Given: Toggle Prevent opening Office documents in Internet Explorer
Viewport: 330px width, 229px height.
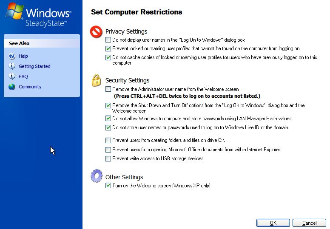Looking at the screenshot, I should point(108,150).
